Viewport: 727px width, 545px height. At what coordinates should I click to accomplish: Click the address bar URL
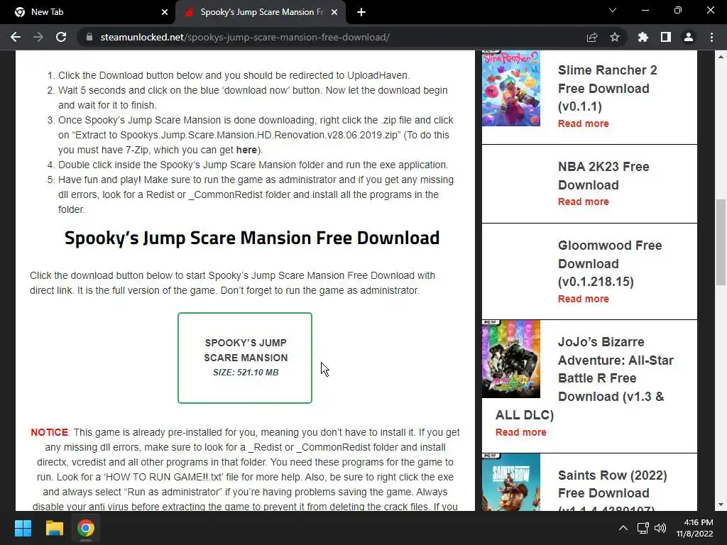tap(245, 37)
